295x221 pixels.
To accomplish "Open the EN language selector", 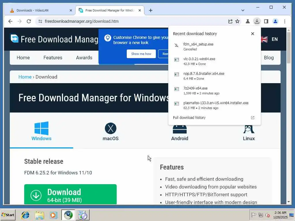I will 275,39.
